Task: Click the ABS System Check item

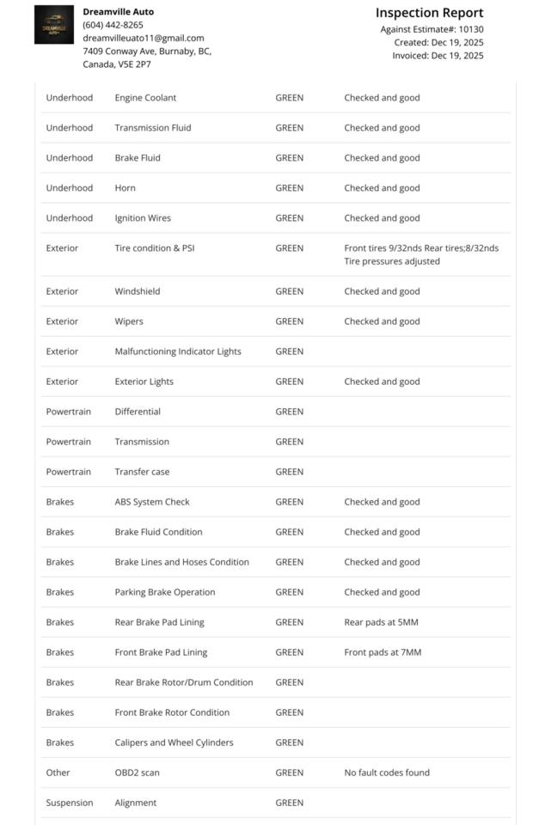Action: [x=152, y=502]
